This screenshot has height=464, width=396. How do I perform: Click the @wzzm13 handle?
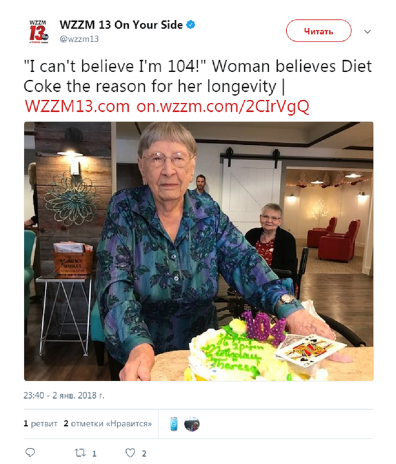click(79, 38)
